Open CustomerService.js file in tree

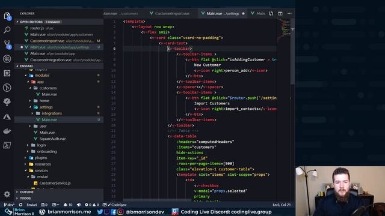pos(59,183)
